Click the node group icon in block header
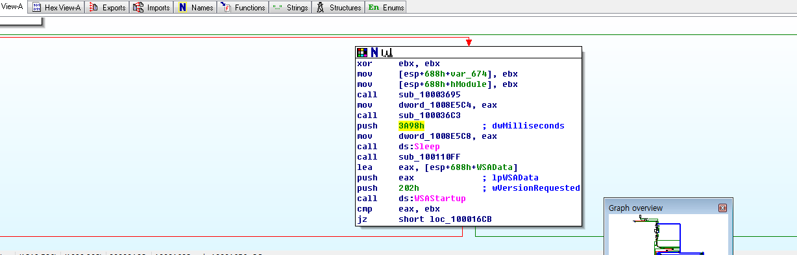 386,52
